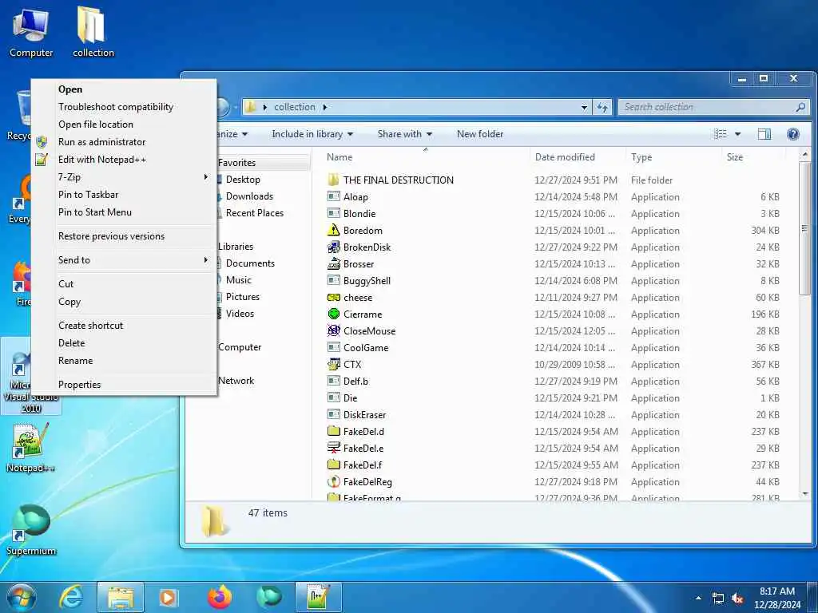Image resolution: width=818 pixels, height=613 pixels.
Task: Open the Explorer help button
Action: [x=793, y=134]
